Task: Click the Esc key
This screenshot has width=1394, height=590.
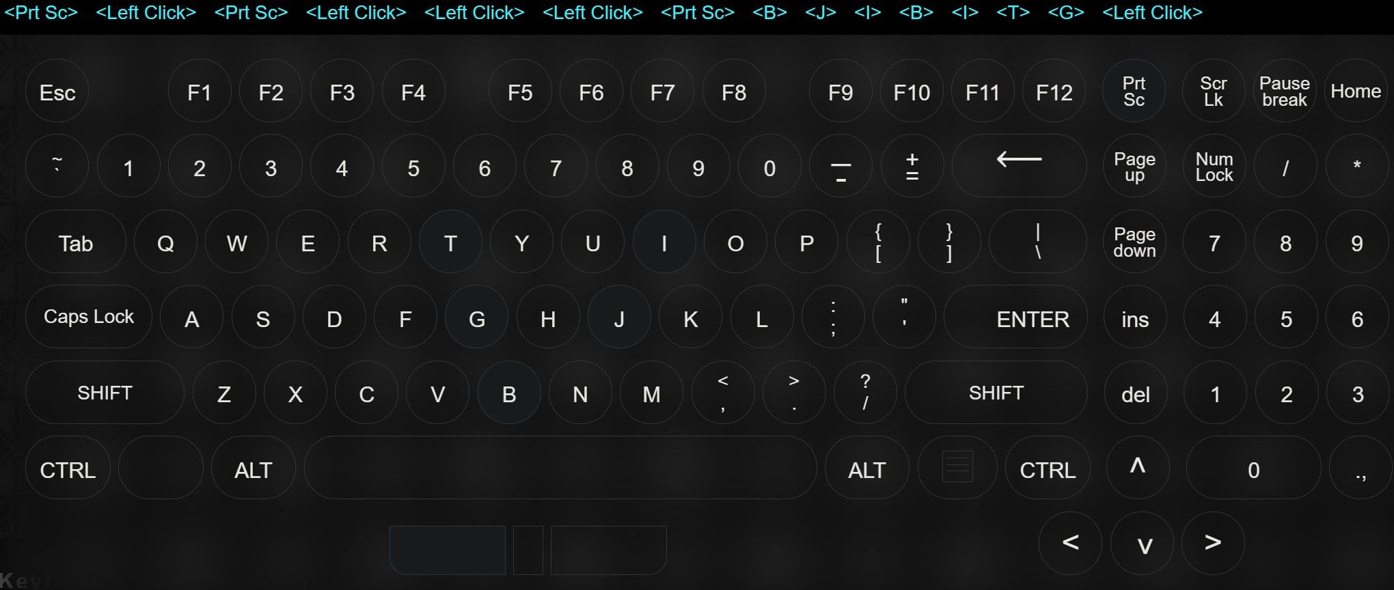Action: tap(57, 92)
